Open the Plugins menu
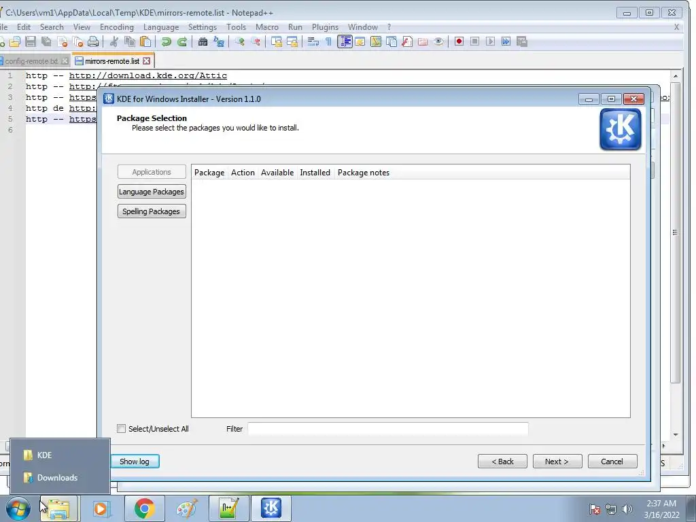Viewport: 696px width, 522px height. click(325, 27)
